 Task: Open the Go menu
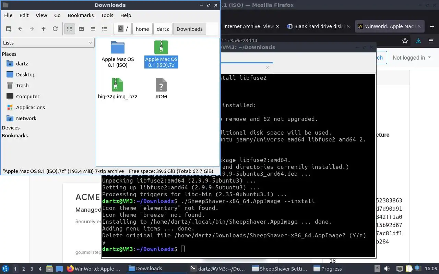point(57,15)
